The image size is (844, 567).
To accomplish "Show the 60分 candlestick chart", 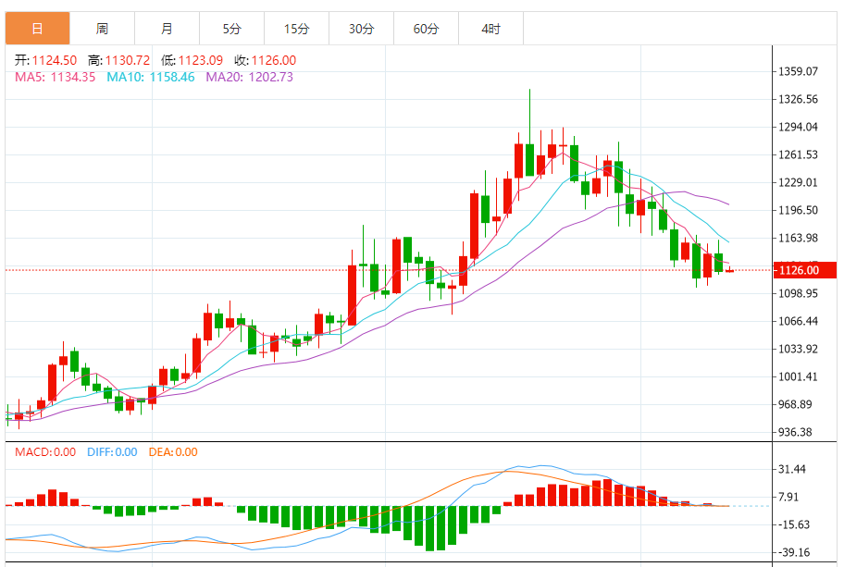I will tap(426, 29).
